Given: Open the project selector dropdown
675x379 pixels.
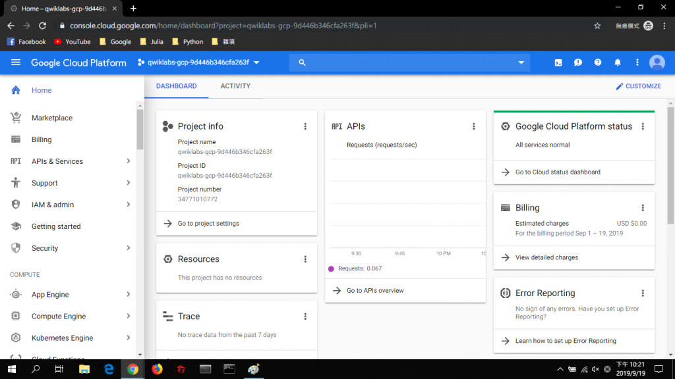Looking at the screenshot, I should click(x=198, y=63).
